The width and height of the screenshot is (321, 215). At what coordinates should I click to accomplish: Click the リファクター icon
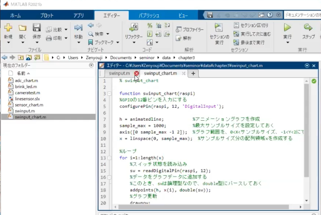(x=134, y=28)
